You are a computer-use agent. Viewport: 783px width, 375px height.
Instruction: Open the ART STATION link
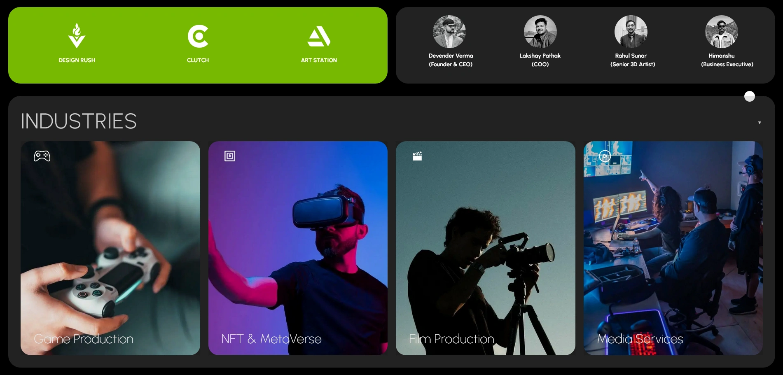pyautogui.click(x=319, y=60)
